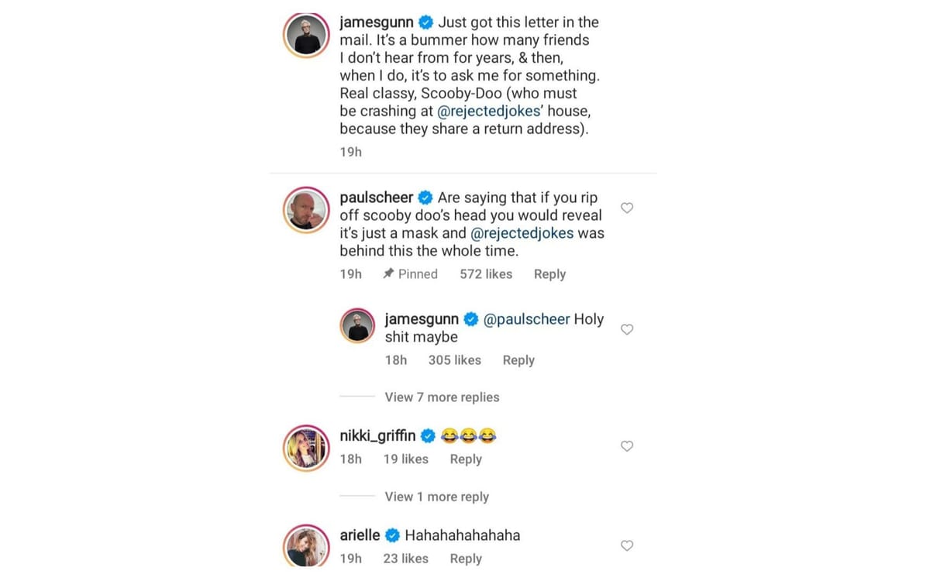The image size is (930, 581).
Task: Click the heart icon on paulscheer's comment
Action: click(x=627, y=208)
